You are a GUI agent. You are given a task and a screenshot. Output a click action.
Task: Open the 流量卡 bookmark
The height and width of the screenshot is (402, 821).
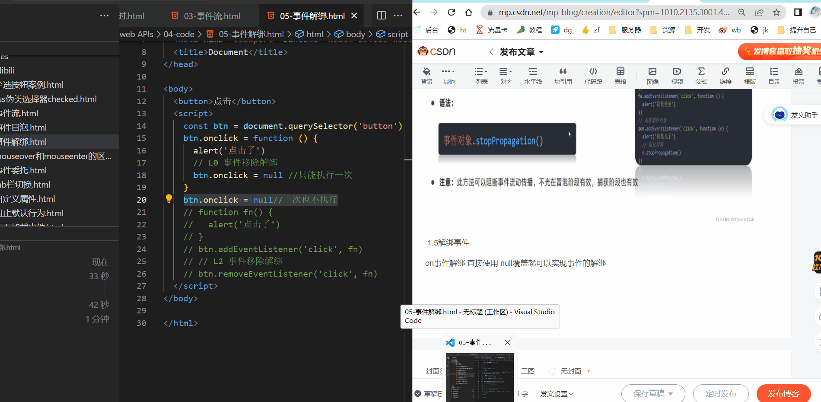tap(492, 30)
